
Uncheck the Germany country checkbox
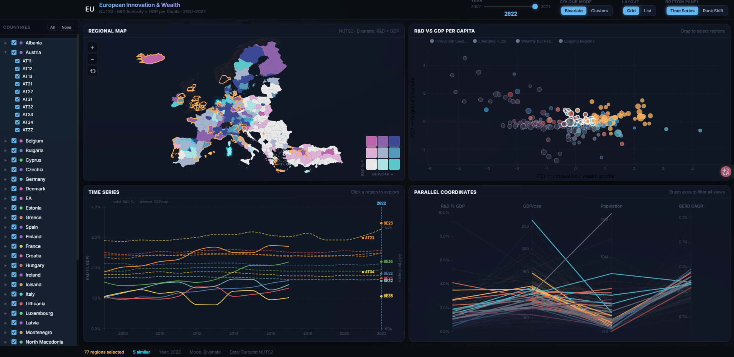tap(14, 179)
